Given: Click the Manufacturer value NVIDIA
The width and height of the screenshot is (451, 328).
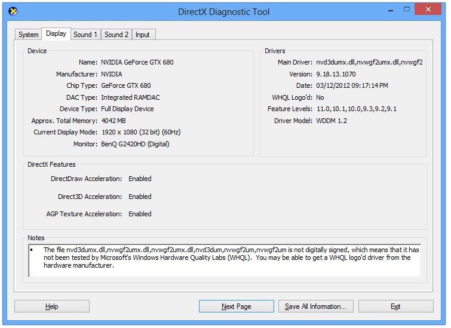Looking at the screenshot, I should pos(112,74).
